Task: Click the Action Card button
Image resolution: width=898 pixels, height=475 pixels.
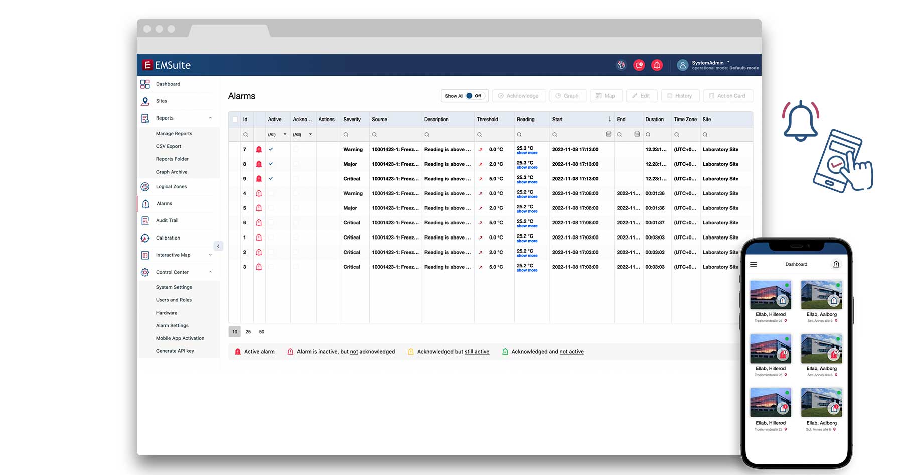Action: [x=728, y=96]
